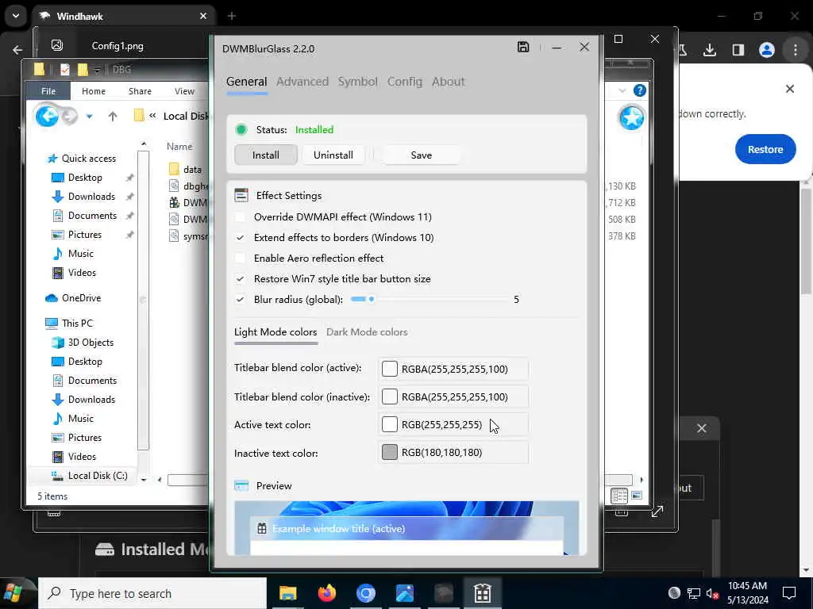
Task: Switch Explorer to details view icon
Action: click(x=619, y=496)
